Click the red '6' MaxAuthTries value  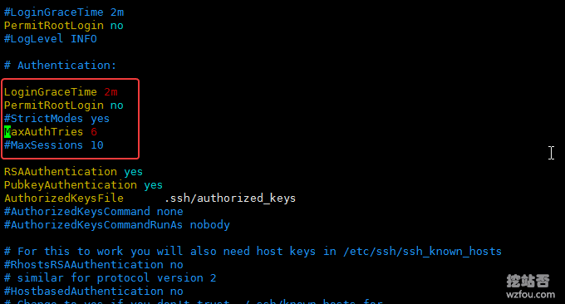tap(94, 132)
